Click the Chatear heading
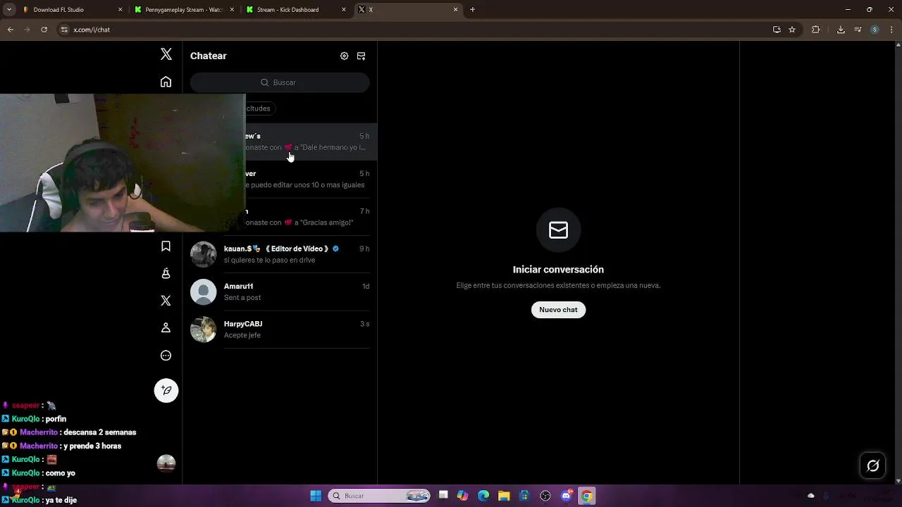 click(209, 56)
